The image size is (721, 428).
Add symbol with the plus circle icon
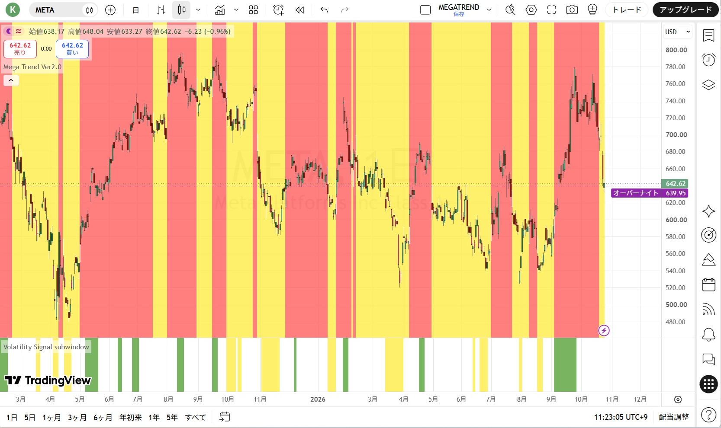pyautogui.click(x=110, y=10)
